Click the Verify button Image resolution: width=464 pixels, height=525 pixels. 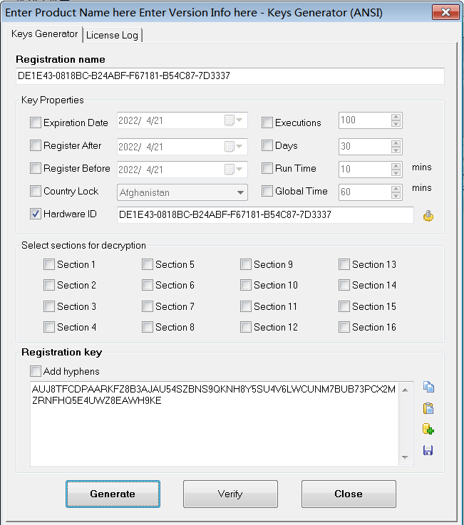(230, 494)
